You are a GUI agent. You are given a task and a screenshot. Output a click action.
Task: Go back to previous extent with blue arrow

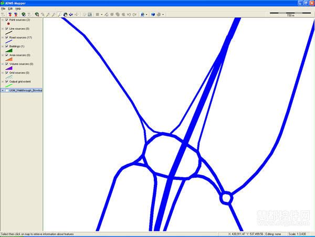71,15
